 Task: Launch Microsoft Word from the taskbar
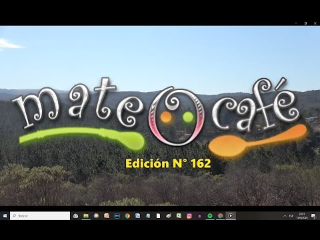tap(137, 216)
